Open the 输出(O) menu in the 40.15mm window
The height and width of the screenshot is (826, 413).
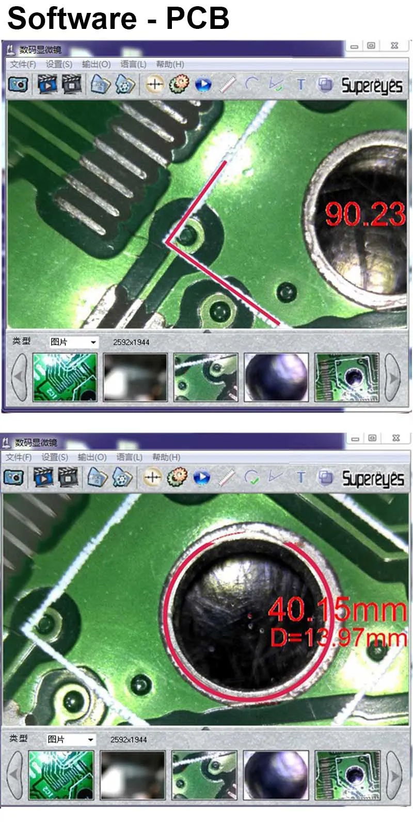(92, 457)
